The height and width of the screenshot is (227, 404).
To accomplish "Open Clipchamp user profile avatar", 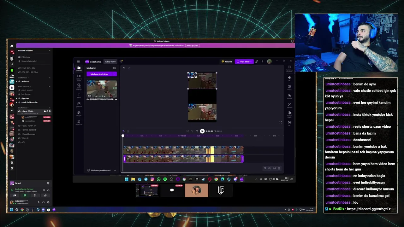I will [x=269, y=61].
